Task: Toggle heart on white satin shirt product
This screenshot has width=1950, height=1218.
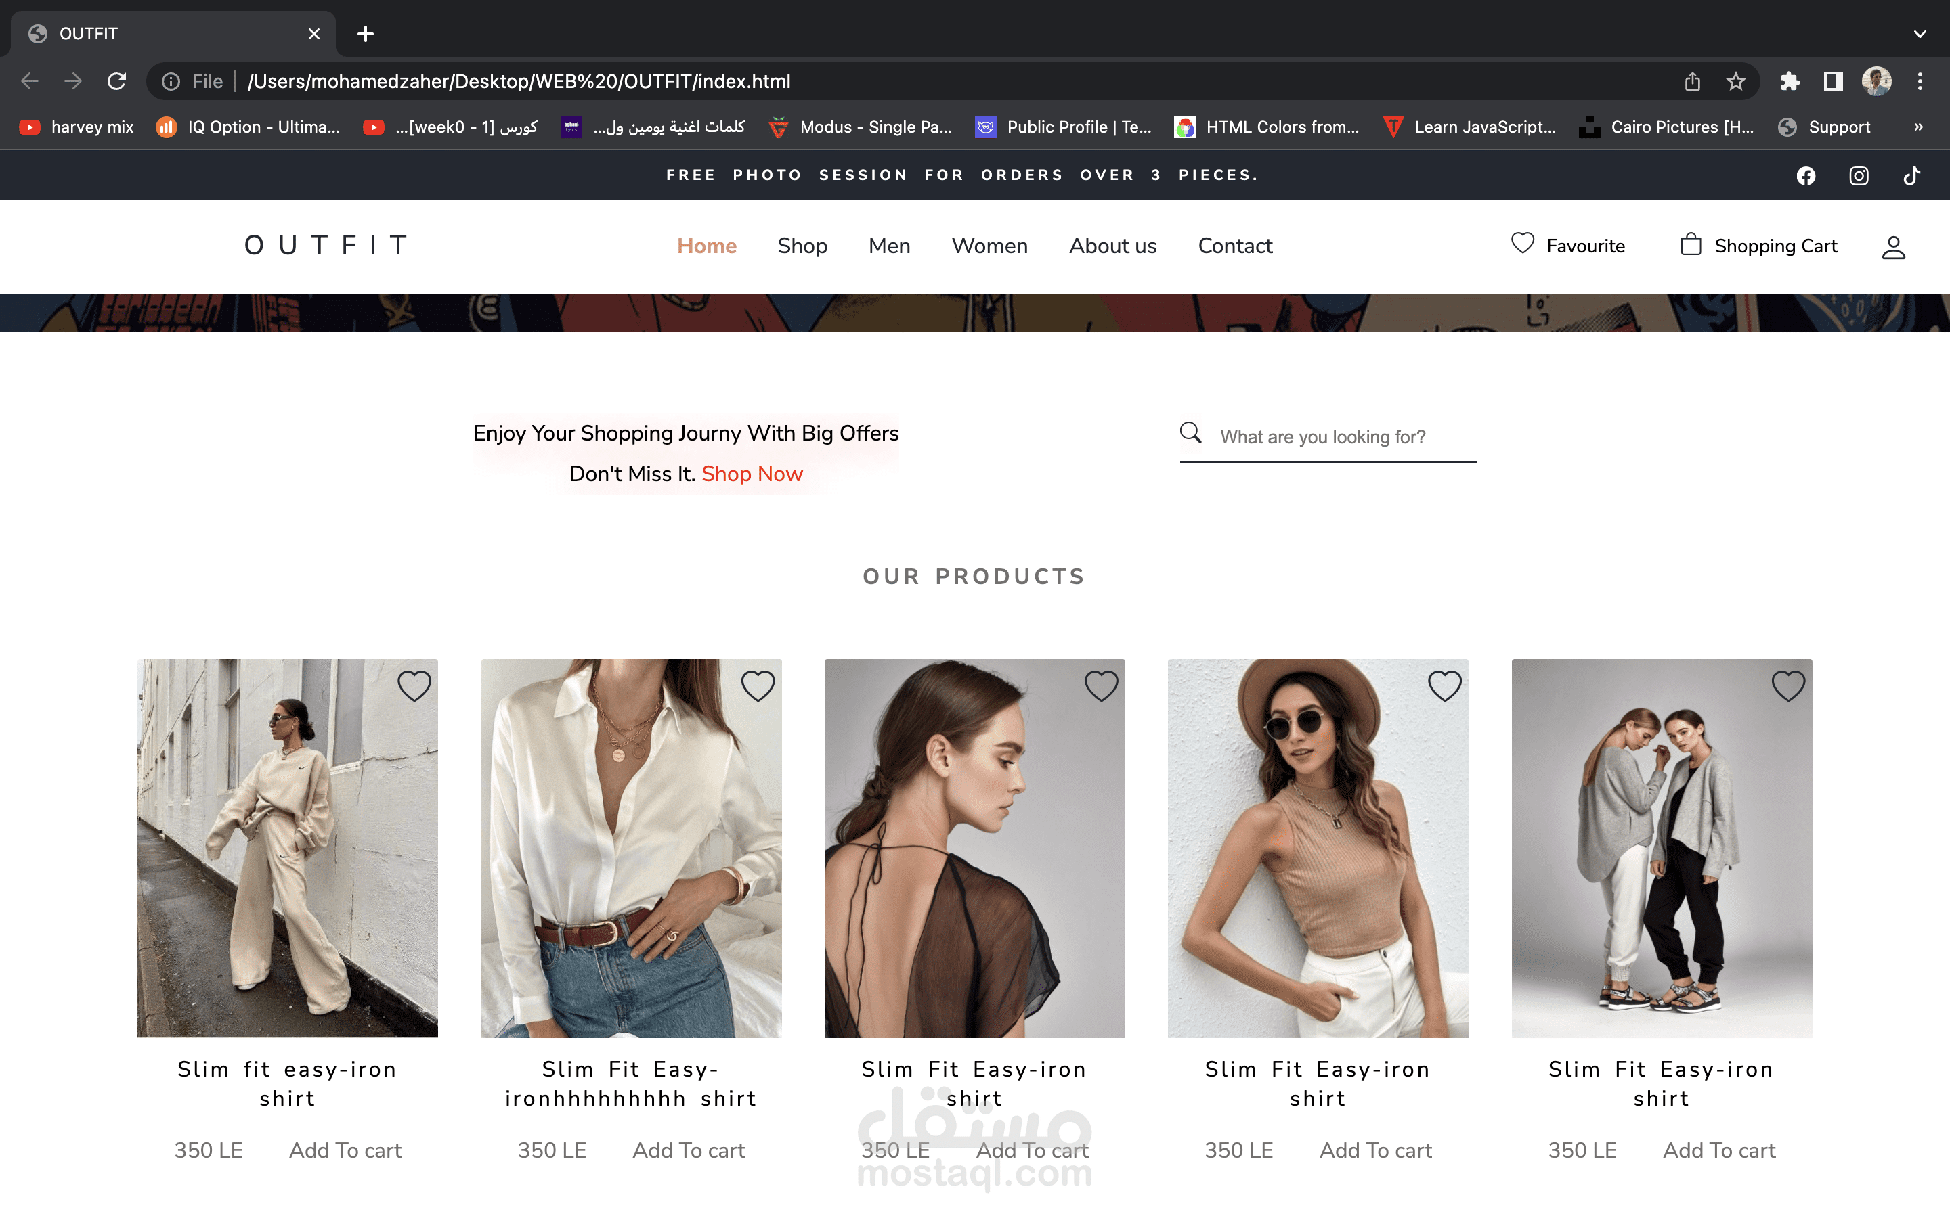Action: click(758, 686)
